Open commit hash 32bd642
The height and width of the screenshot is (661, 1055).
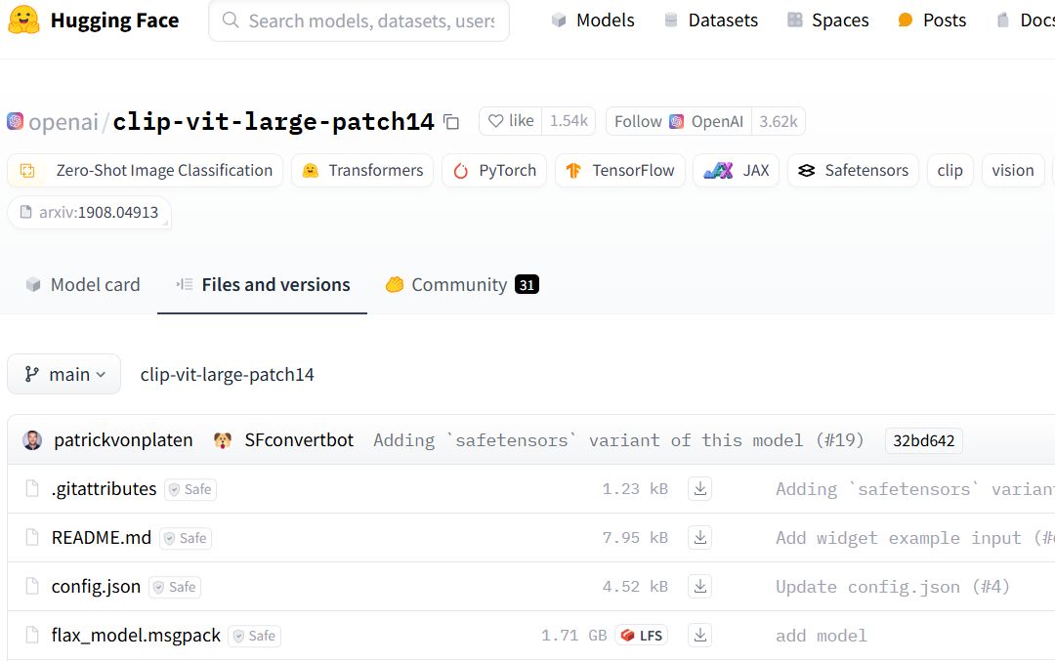click(923, 440)
